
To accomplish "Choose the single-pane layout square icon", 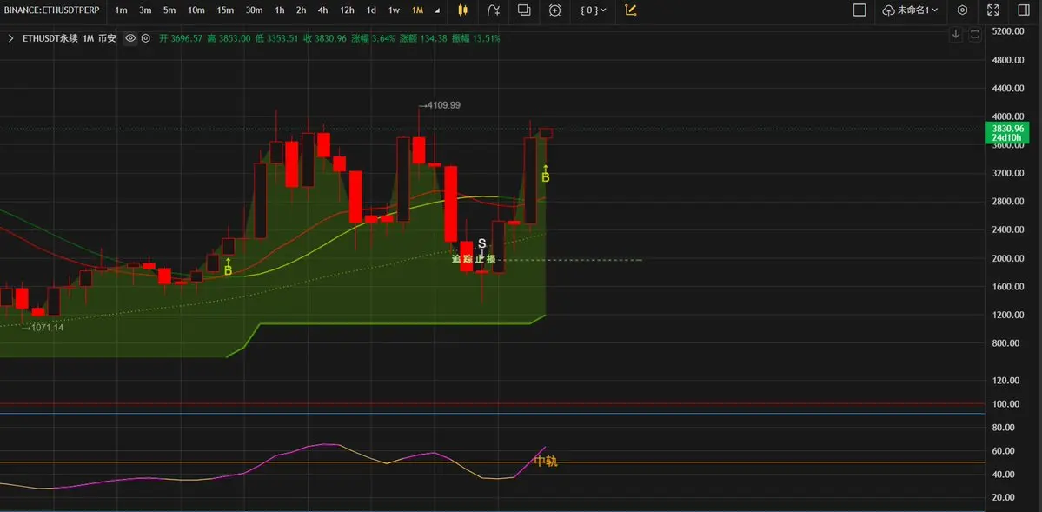I will pyautogui.click(x=859, y=10).
